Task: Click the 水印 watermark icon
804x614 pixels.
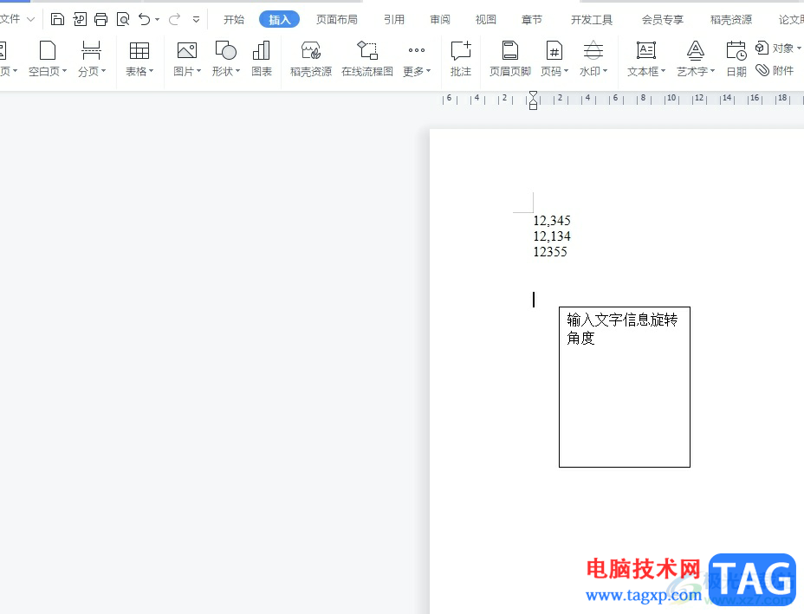Action: click(x=593, y=51)
